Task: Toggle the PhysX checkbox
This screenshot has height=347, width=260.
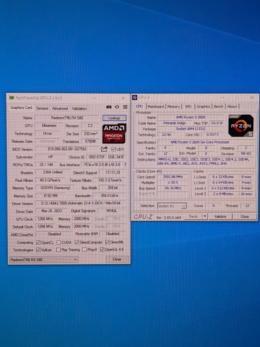Action: pos(84,250)
